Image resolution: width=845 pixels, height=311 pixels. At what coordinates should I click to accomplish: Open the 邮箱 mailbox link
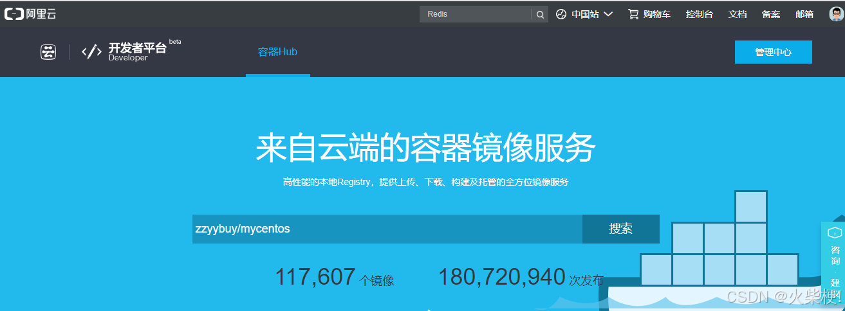[804, 14]
